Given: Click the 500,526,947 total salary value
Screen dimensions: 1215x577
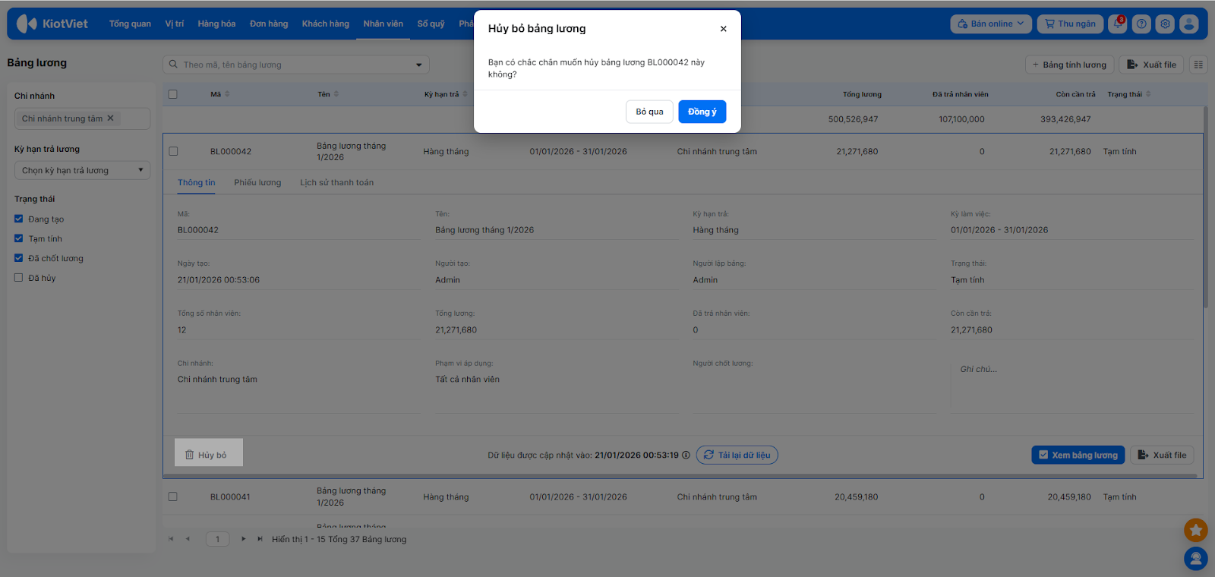Looking at the screenshot, I should pos(853,119).
